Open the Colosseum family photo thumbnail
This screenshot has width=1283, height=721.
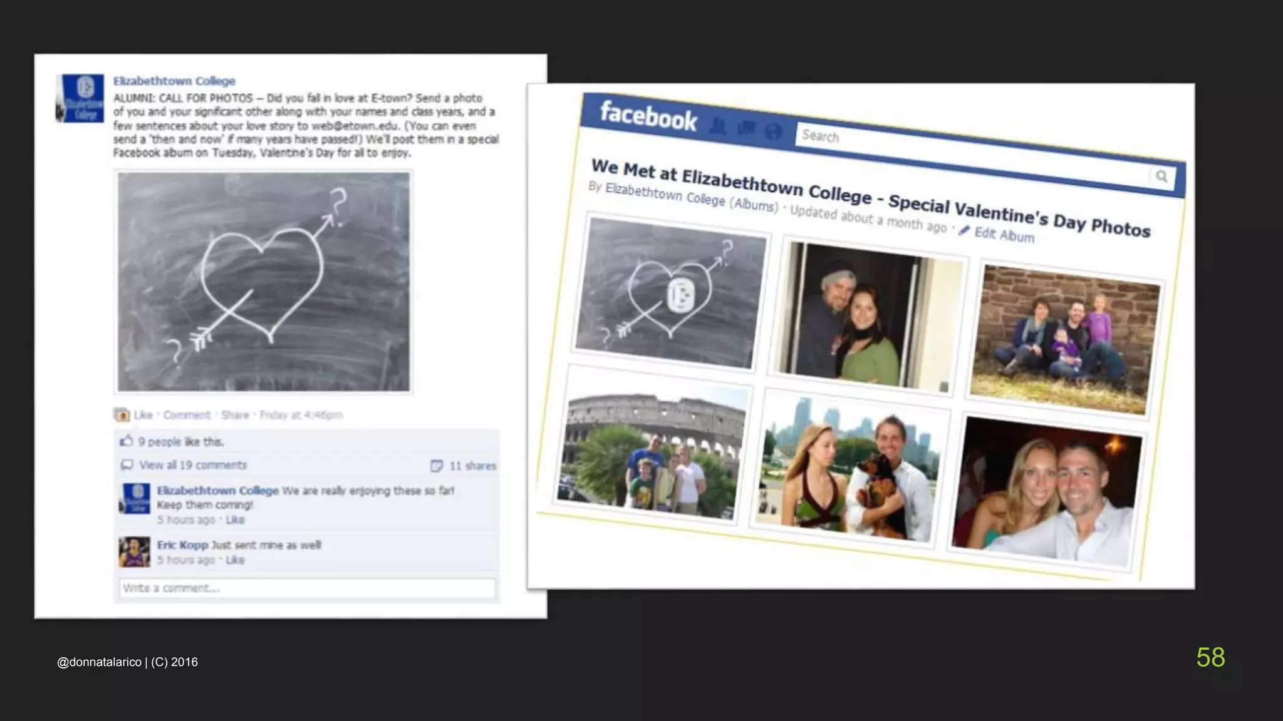[x=652, y=446]
